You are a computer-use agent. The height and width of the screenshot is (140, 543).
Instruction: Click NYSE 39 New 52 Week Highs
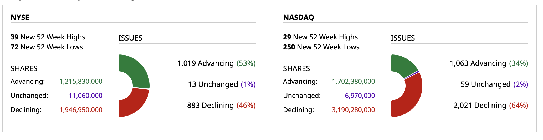48,37
